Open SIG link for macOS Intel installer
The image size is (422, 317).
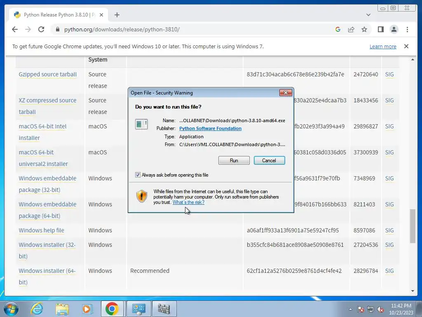389,126
